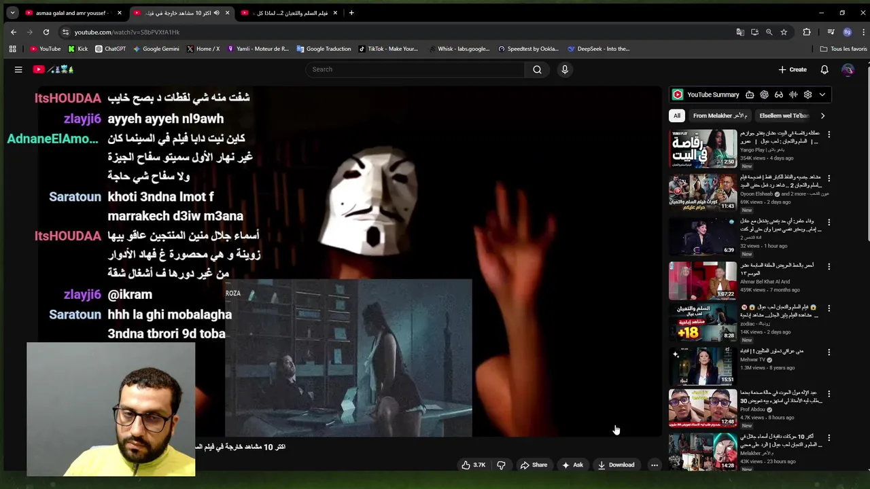Select the Elsellem wel Te'ban filter chip
The height and width of the screenshot is (489, 870).
tap(784, 115)
